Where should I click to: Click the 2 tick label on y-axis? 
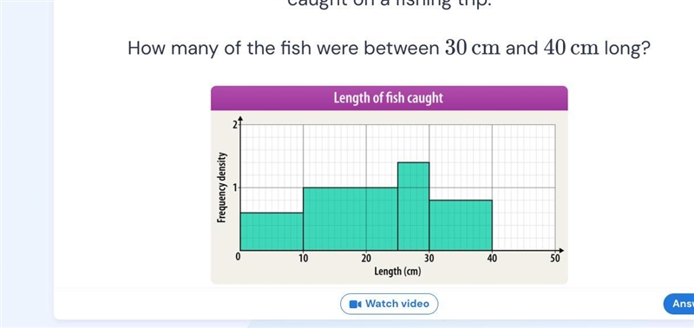click(235, 125)
